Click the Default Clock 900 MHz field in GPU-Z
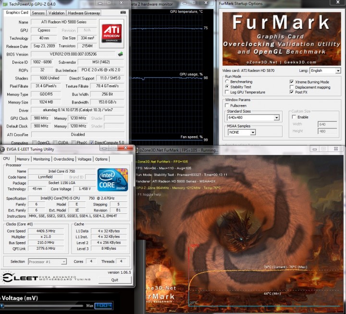Screen dimensions: 346x314 [x=41, y=126]
